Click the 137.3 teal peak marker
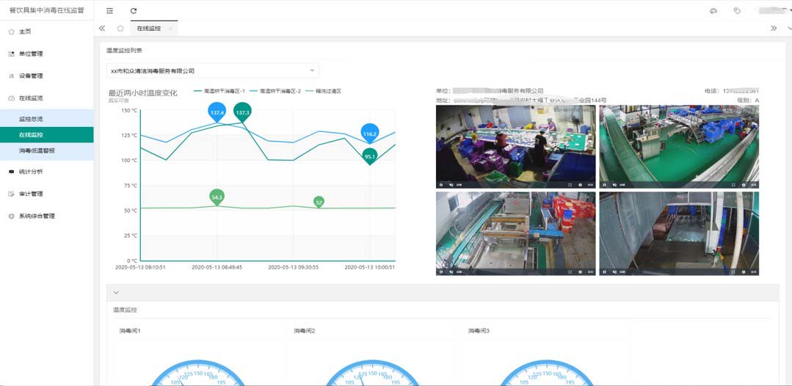 (x=242, y=112)
